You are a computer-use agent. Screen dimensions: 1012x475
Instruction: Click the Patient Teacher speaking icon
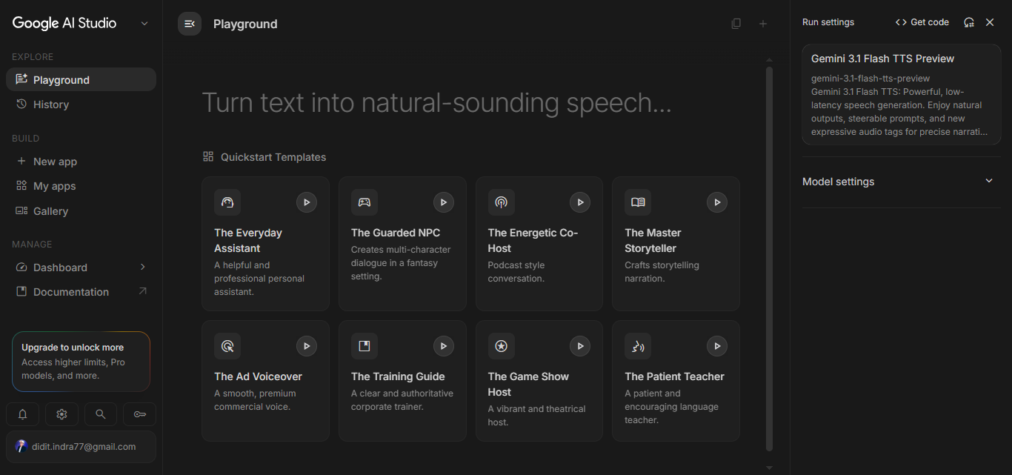pos(638,346)
